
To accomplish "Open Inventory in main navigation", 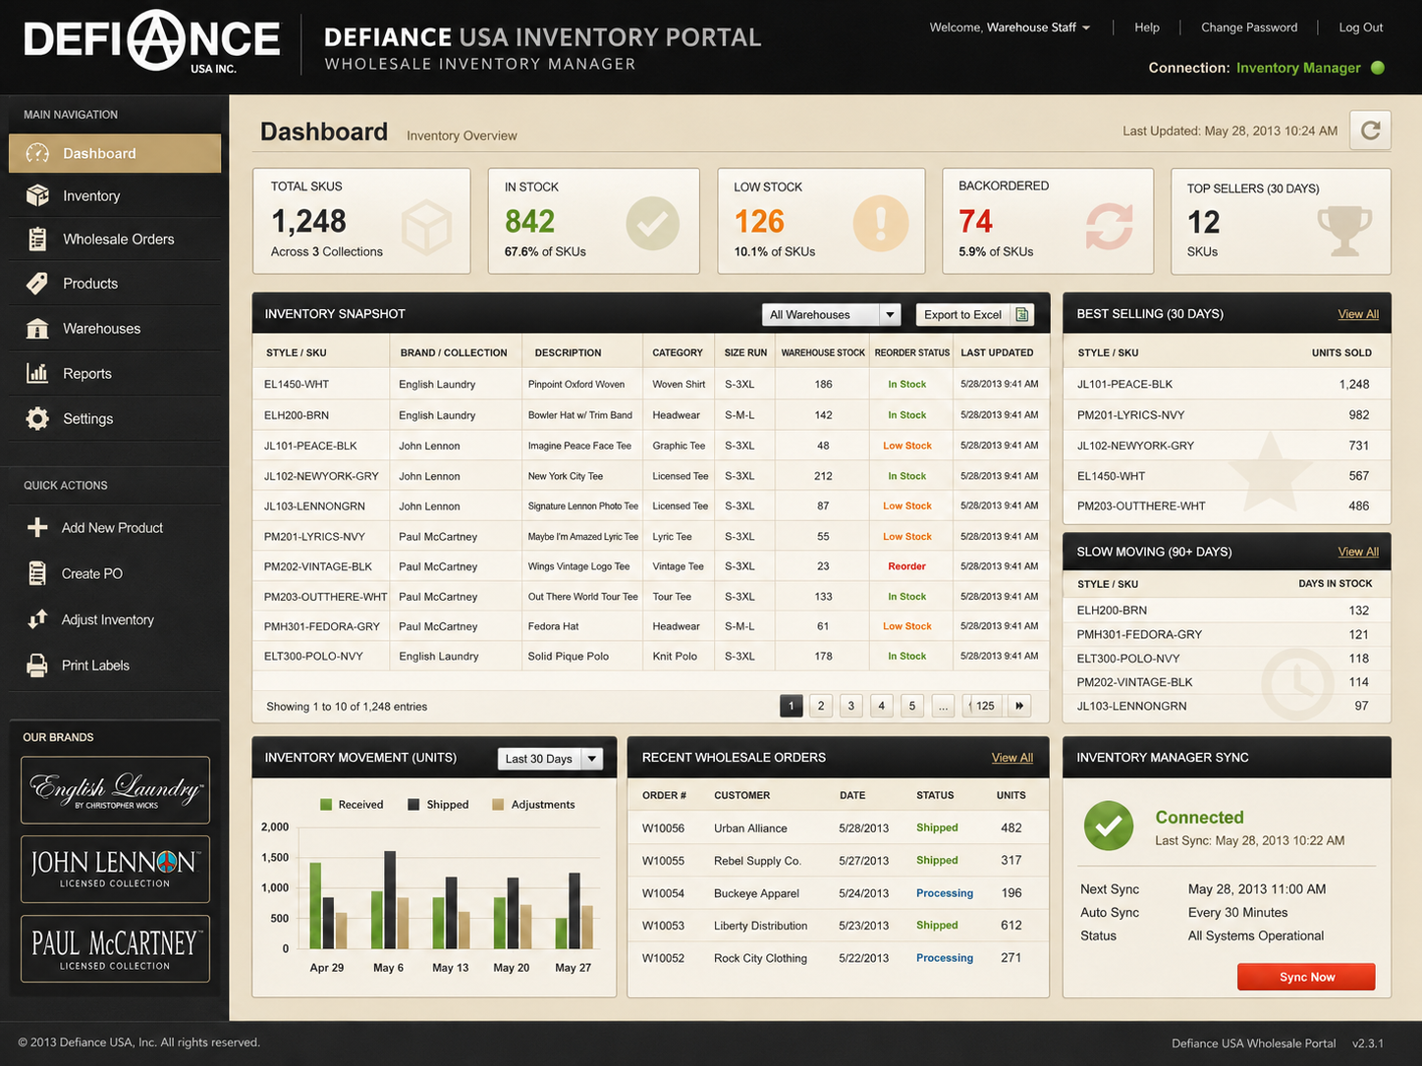I will pyautogui.click(x=115, y=195).
